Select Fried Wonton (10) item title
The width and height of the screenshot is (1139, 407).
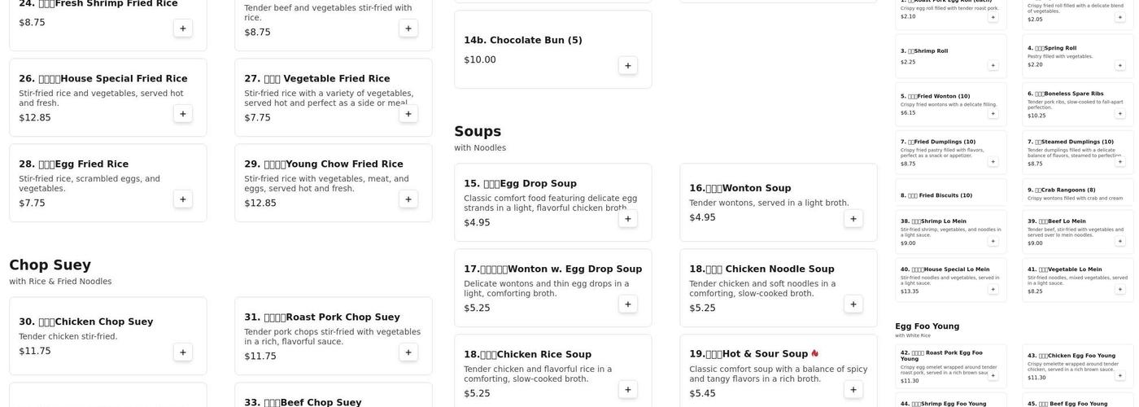[x=936, y=96]
